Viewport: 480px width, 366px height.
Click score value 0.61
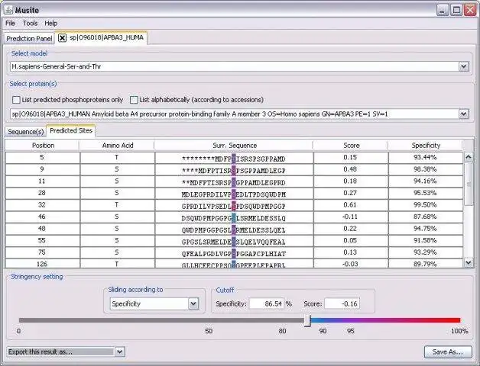pos(350,204)
